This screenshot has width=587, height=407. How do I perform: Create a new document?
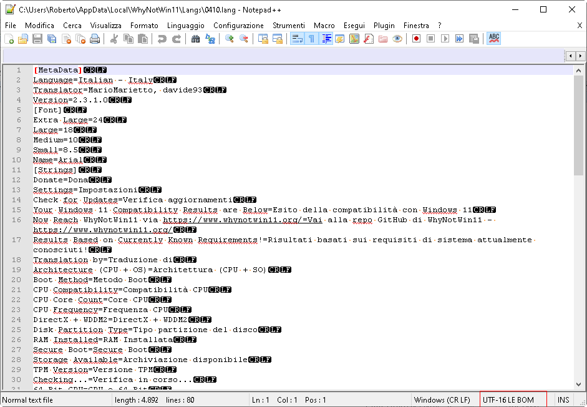pyautogui.click(x=9, y=38)
